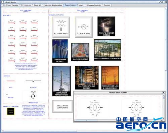The height and width of the screenshot is (133, 168).
Task: Select the Transposition component symbol
Action: (33, 95)
